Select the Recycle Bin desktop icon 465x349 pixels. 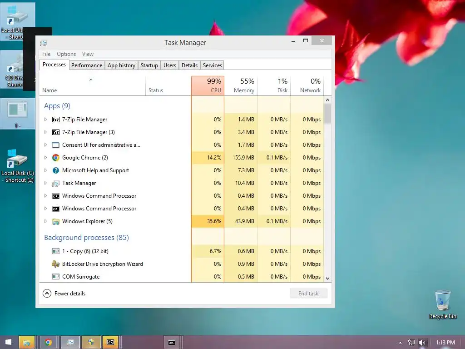(x=442, y=304)
